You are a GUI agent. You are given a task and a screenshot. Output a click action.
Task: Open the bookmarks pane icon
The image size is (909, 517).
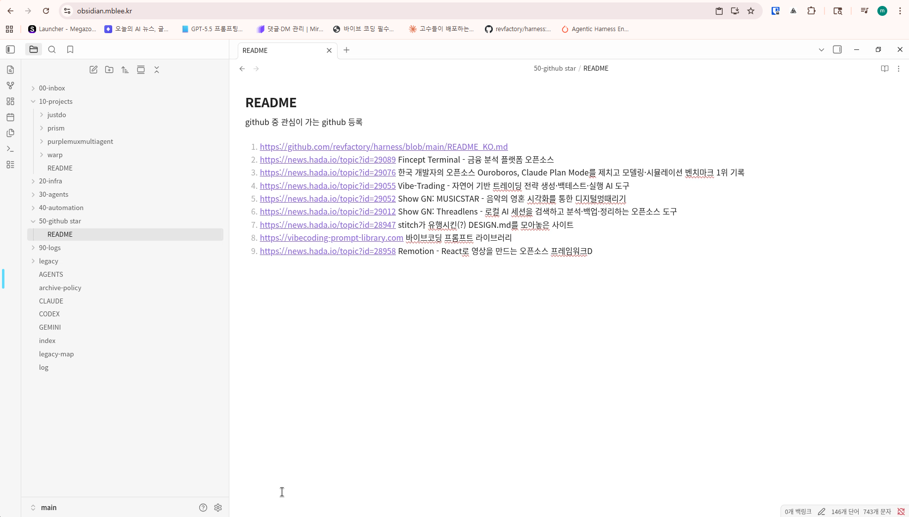point(70,49)
